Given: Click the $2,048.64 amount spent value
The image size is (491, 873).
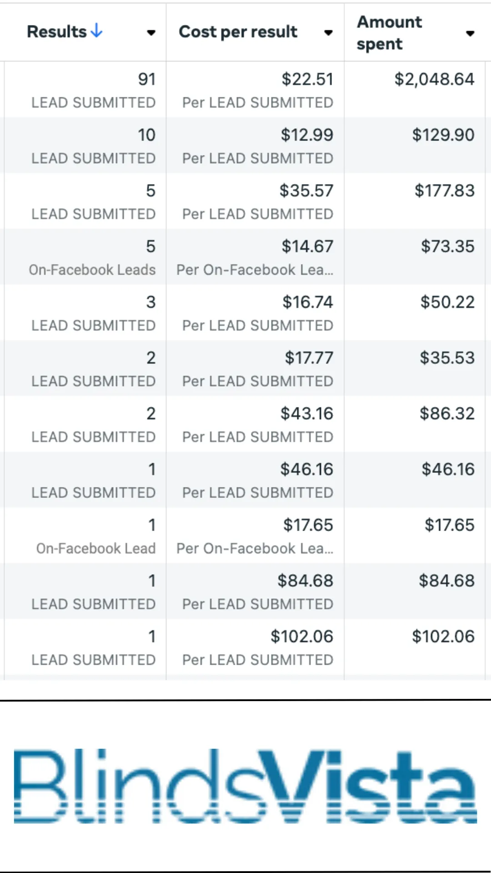Looking at the screenshot, I should pyautogui.click(x=434, y=79).
